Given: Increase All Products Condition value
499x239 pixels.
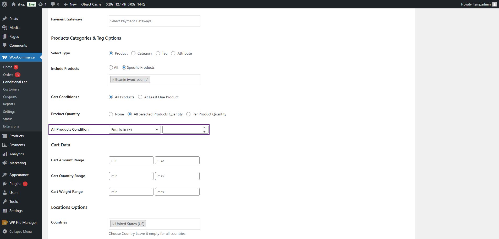Looking at the screenshot, I should coord(205,128).
